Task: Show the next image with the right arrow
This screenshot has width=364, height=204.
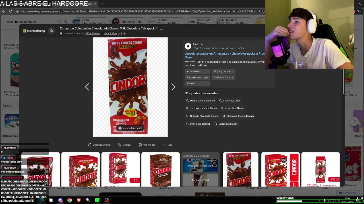Action: pos(173,87)
